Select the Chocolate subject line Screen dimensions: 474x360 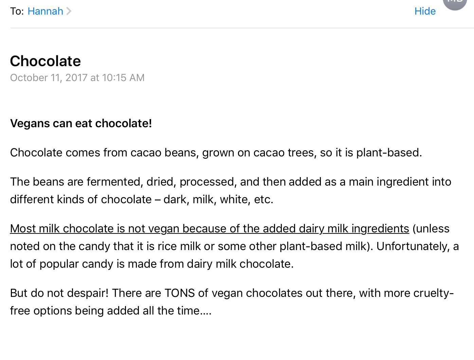[45, 61]
